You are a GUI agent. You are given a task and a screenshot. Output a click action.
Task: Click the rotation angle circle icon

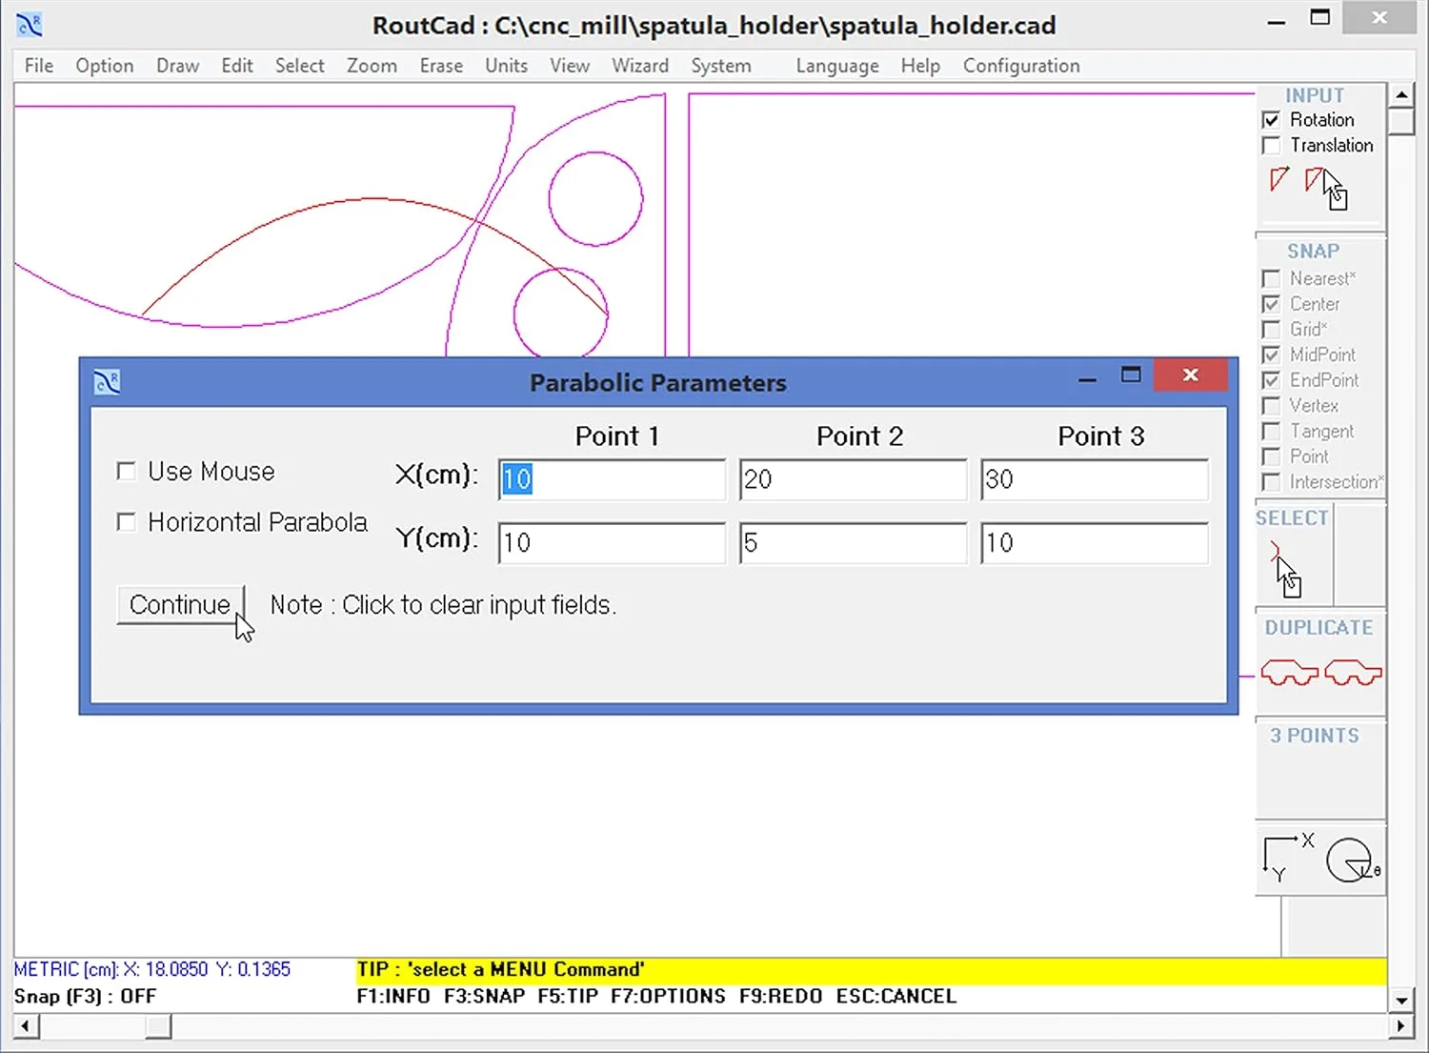coord(1350,860)
